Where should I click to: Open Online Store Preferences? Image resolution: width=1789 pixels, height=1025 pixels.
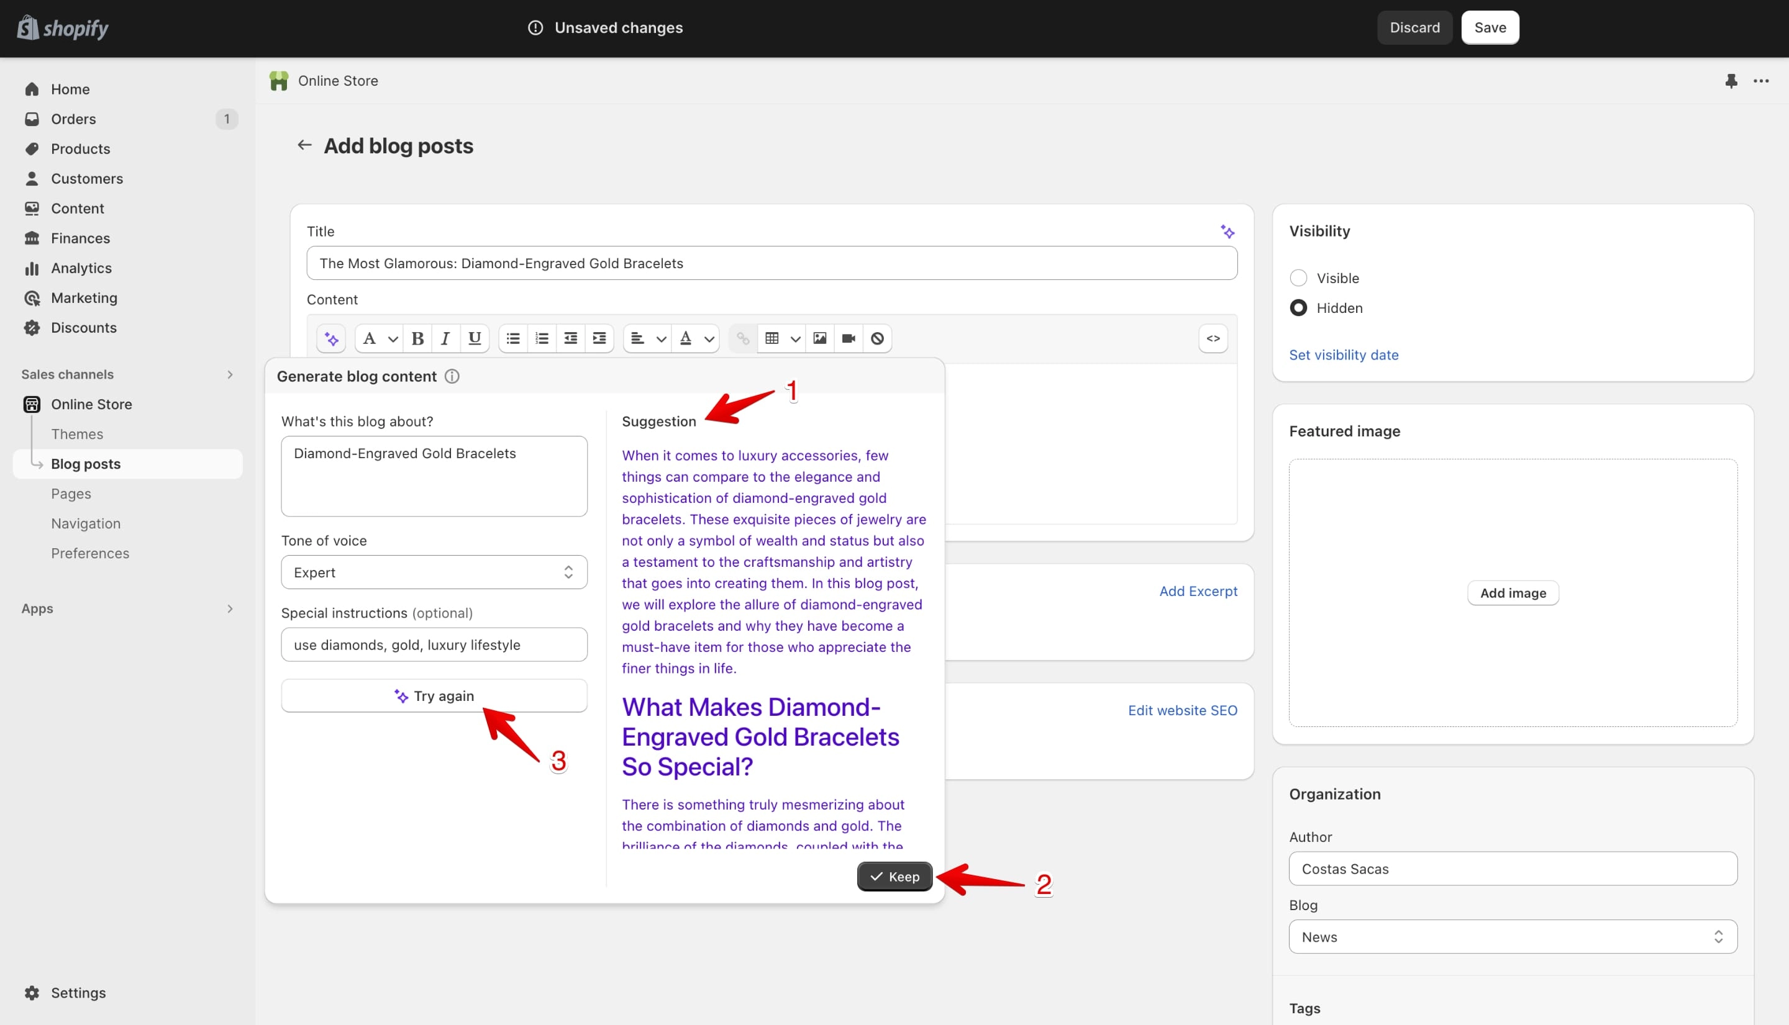click(90, 553)
